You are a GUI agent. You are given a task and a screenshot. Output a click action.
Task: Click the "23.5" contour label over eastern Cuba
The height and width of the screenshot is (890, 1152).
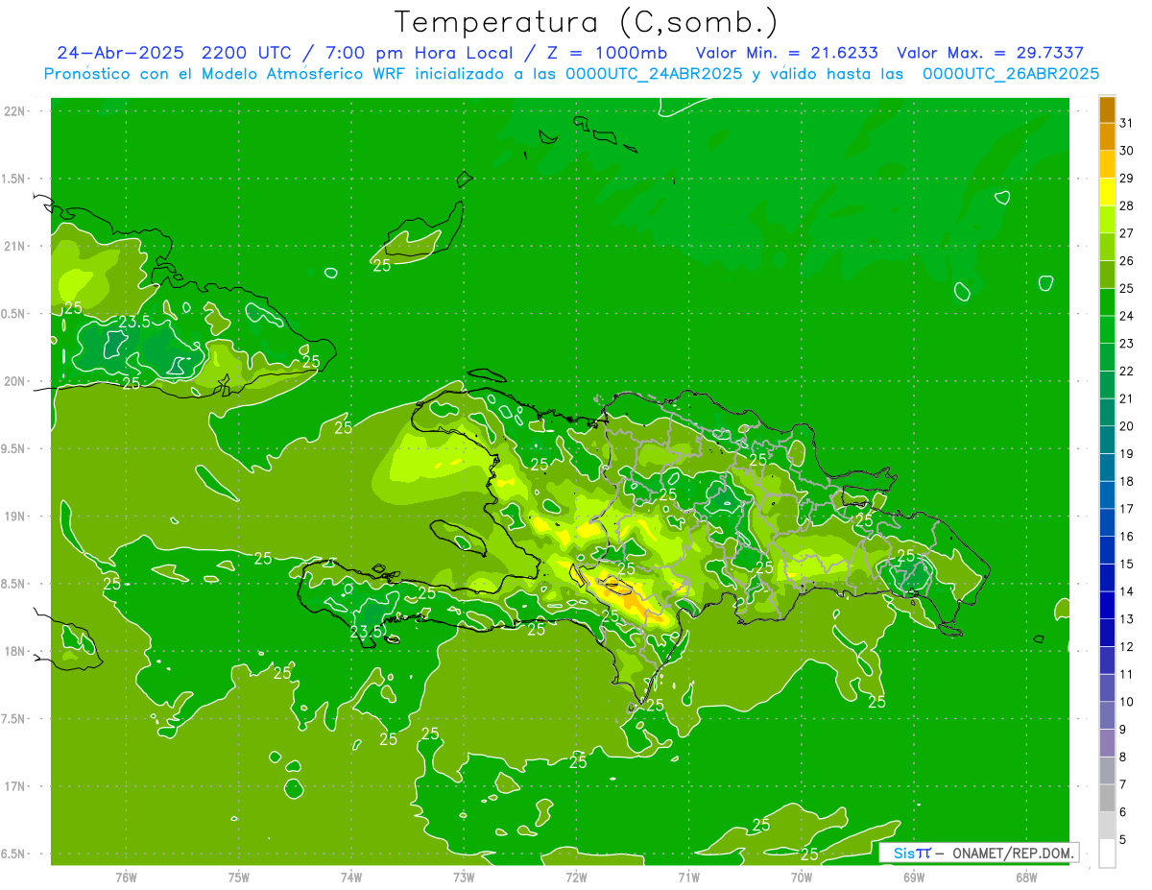(x=134, y=323)
